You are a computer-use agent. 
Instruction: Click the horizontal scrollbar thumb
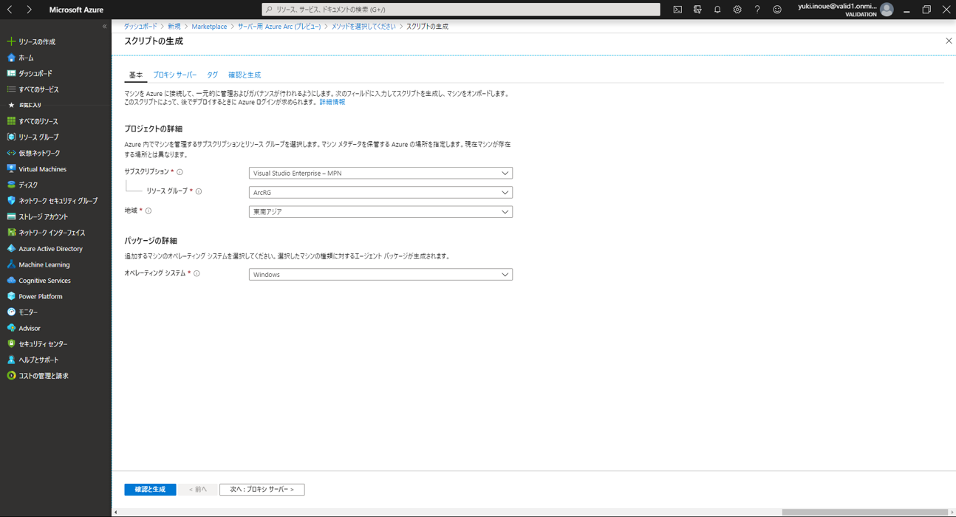click(864, 512)
